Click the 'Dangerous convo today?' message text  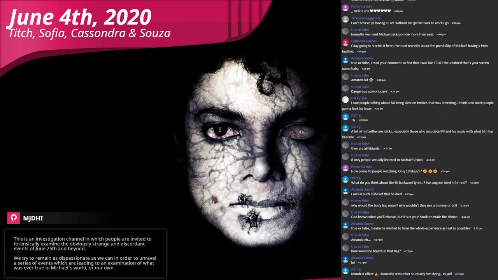click(x=369, y=91)
